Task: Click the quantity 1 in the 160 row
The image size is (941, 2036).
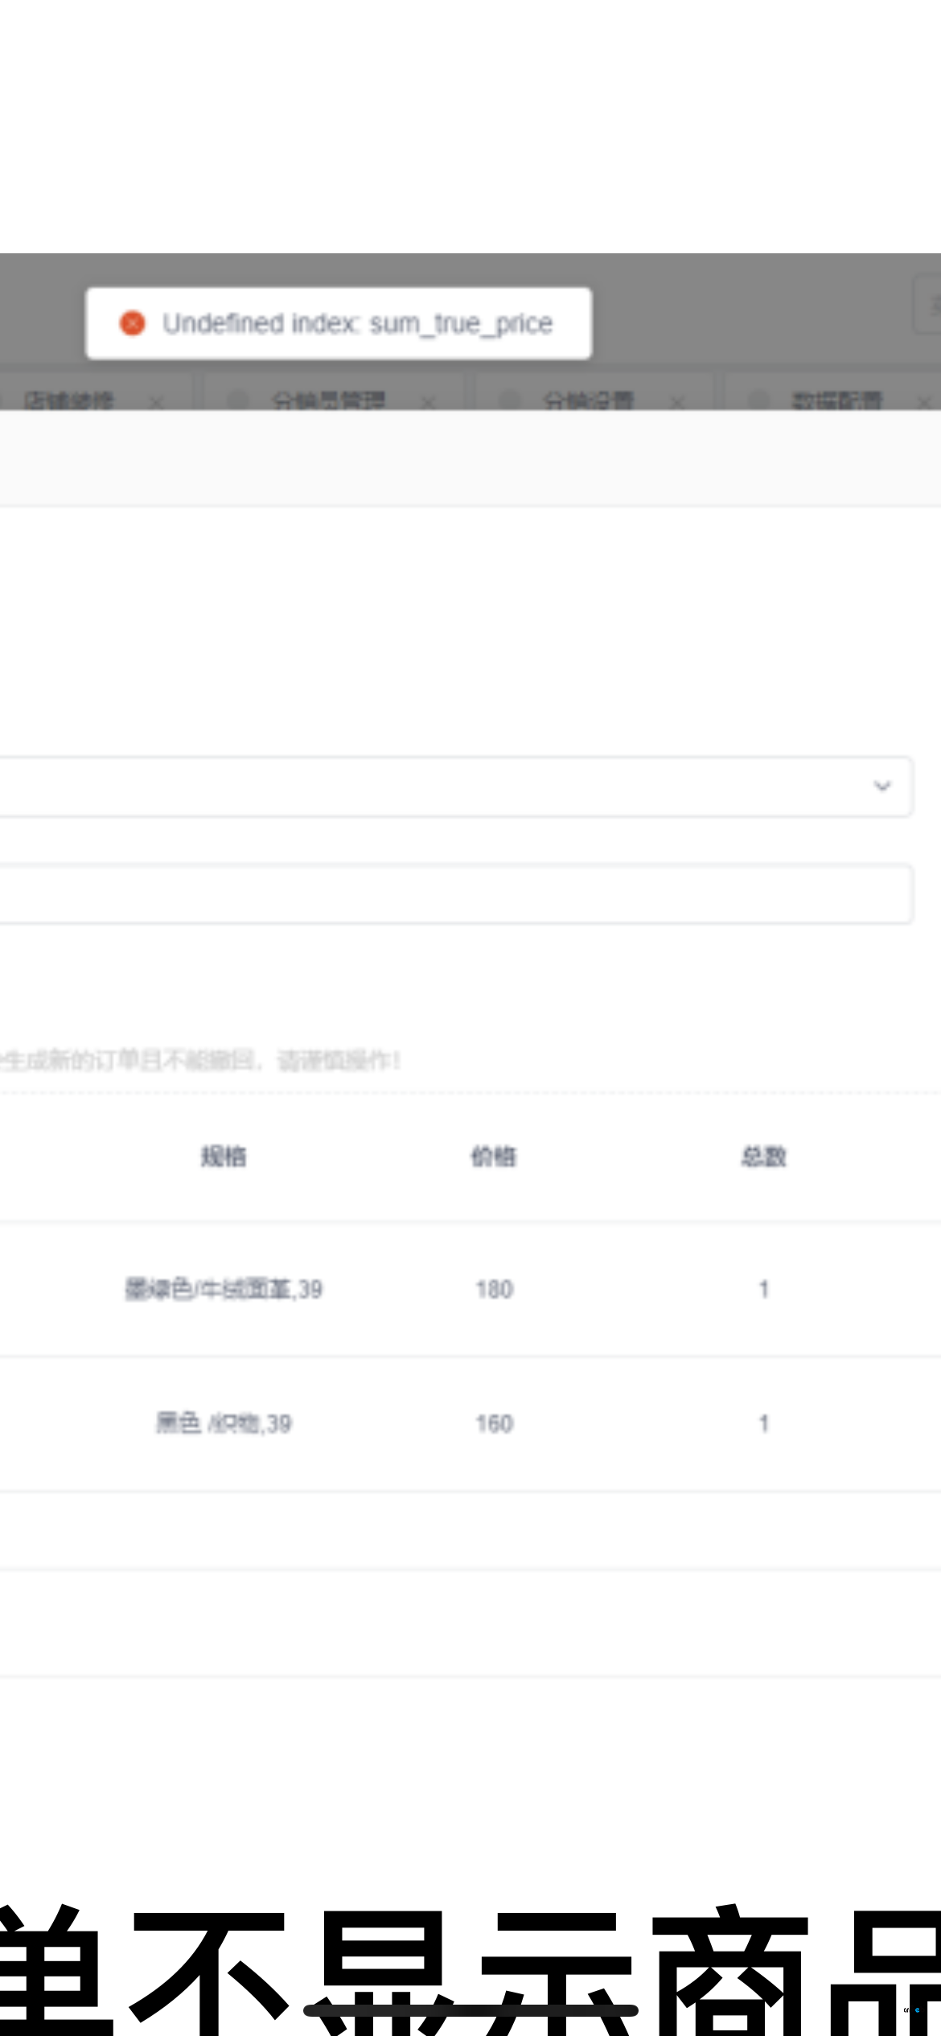Action: click(x=763, y=1423)
